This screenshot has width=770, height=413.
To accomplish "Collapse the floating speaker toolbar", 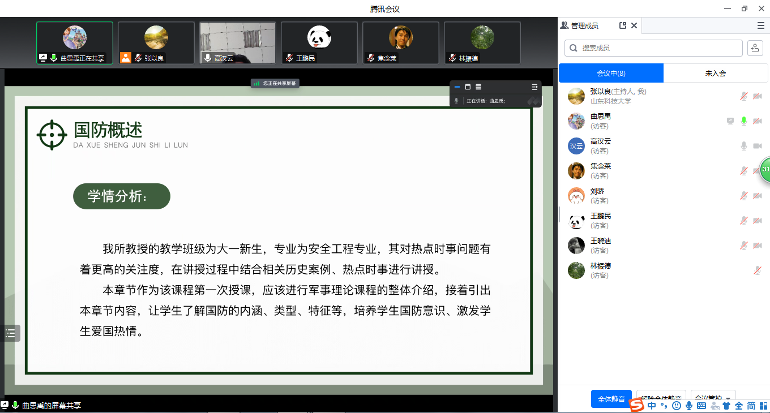I will click(x=457, y=87).
